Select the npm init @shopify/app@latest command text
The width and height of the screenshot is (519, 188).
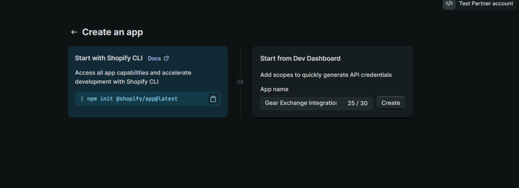pyautogui.click(x=132, y=99)
